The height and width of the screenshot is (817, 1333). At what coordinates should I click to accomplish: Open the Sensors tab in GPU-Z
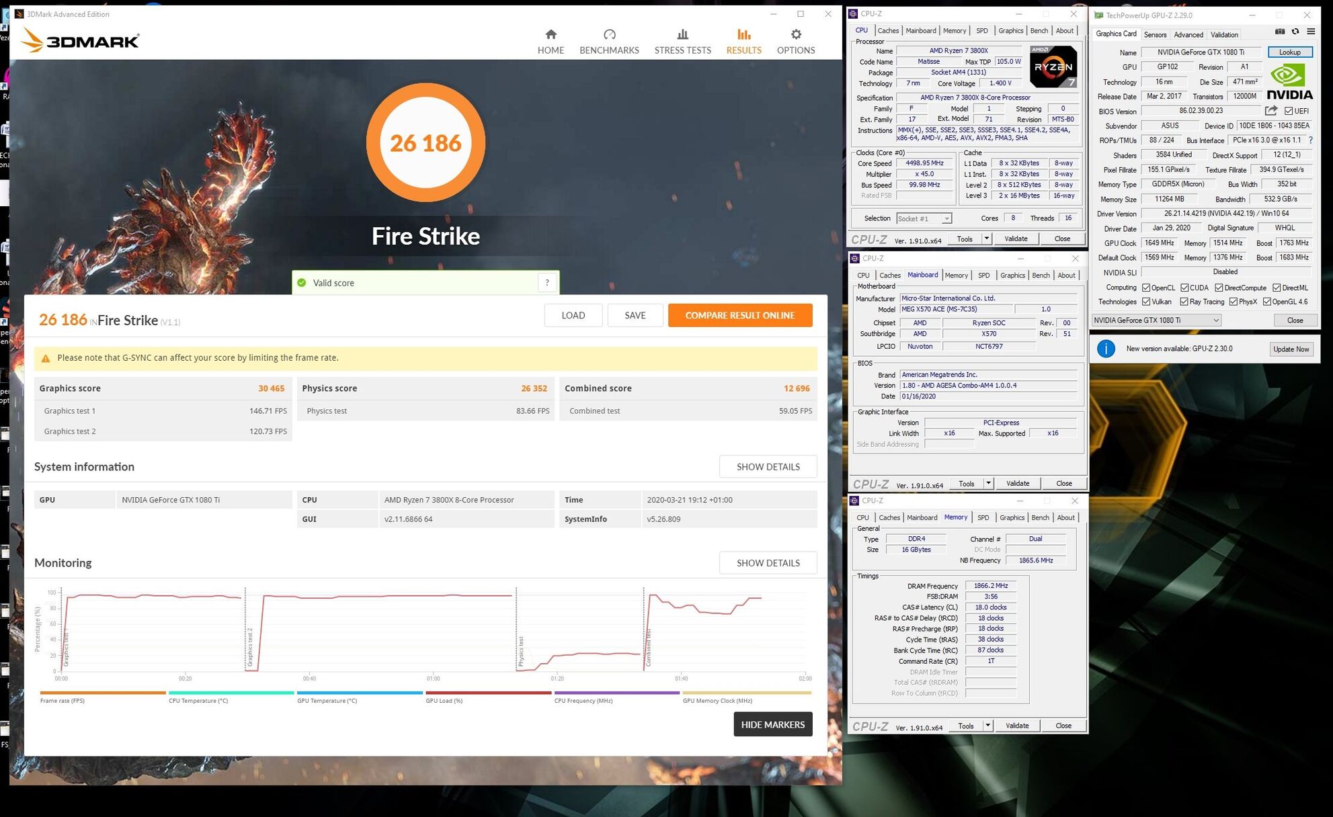click(x=1155, y=35)
